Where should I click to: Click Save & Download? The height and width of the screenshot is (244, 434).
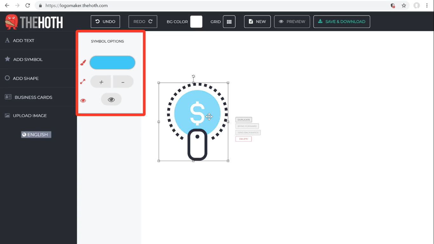pos(342,22)
